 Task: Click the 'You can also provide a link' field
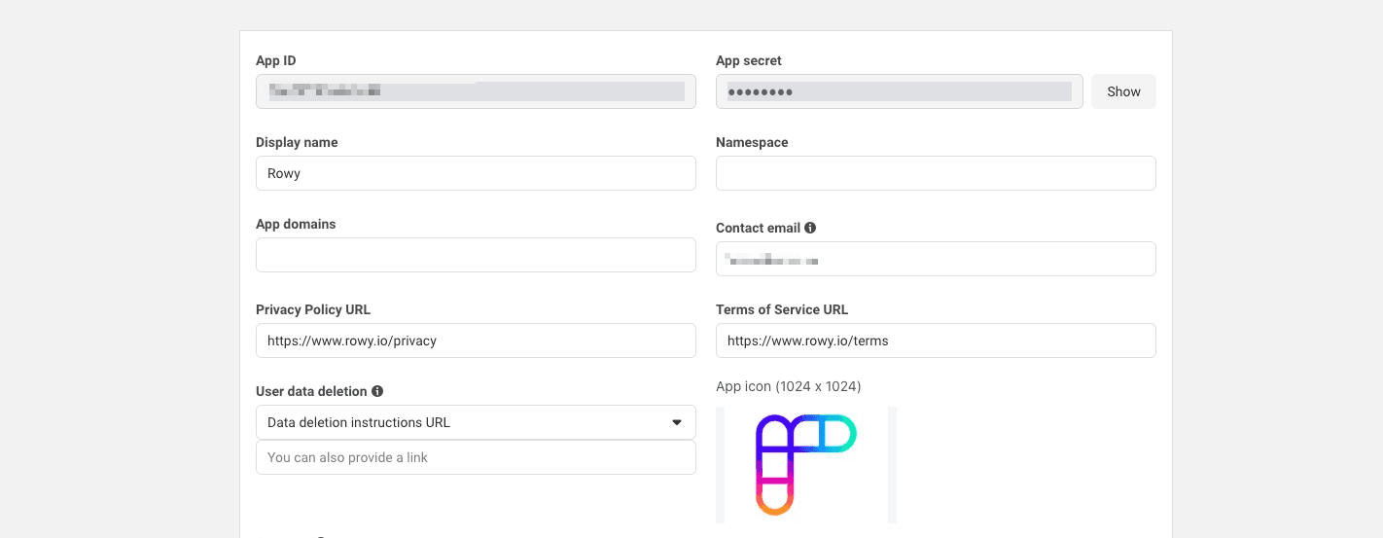[x=476, y=457]
